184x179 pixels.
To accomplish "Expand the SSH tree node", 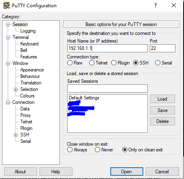I will (x=15, y=135).
